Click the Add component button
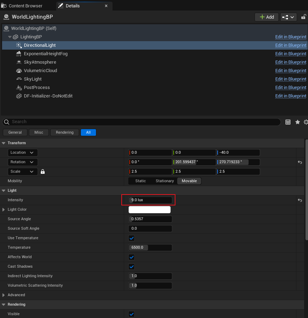Image resolution: width=308 pixels, height=318 pixels. tap(267, 17)
